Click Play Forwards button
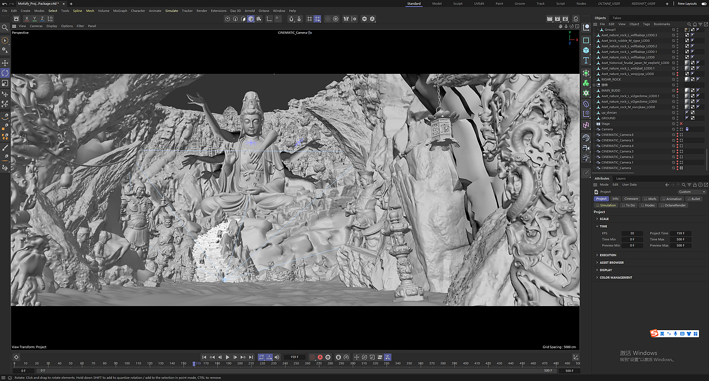709x381 pixels. (228, 357)
